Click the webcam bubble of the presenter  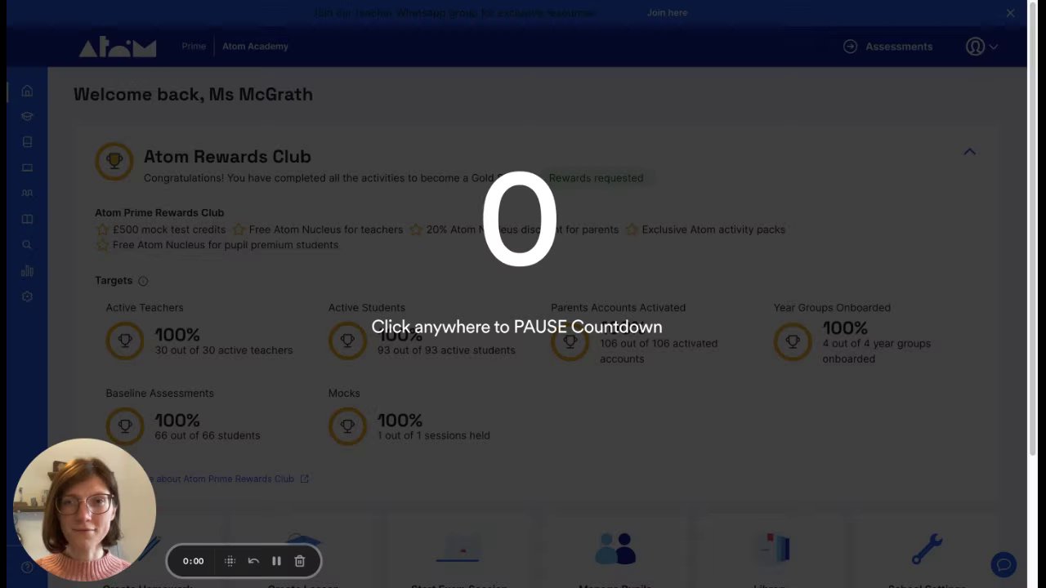point(84,510)
